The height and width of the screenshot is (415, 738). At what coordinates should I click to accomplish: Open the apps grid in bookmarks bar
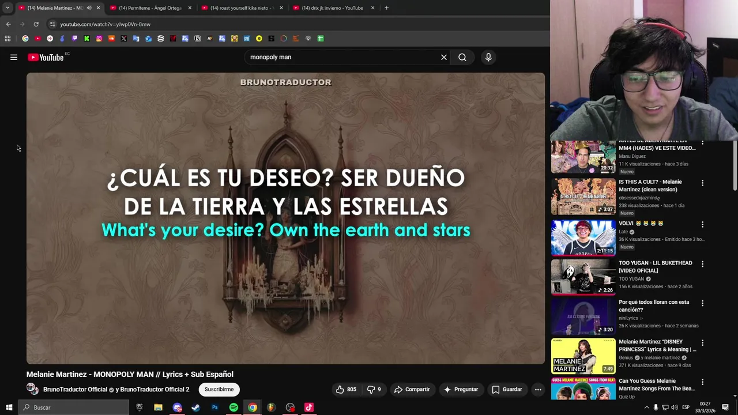[7, 39]
